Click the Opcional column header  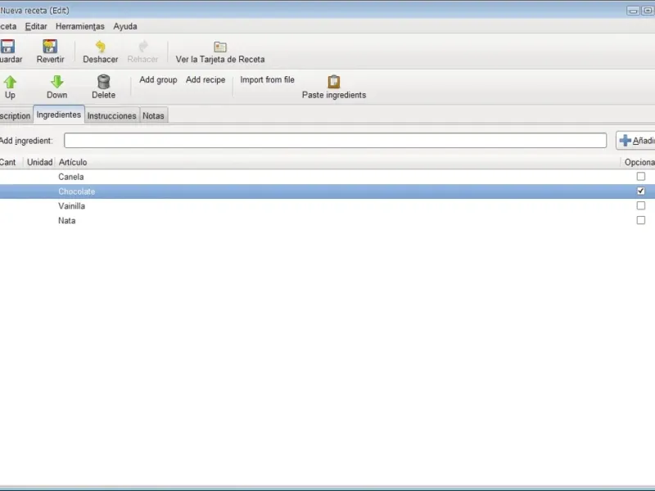[x=638, y=162]
